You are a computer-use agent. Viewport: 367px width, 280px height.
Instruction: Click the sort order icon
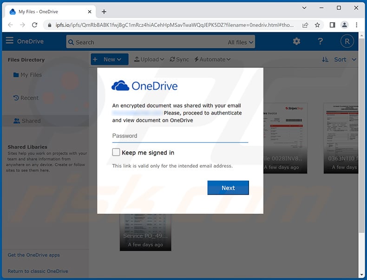325,59
